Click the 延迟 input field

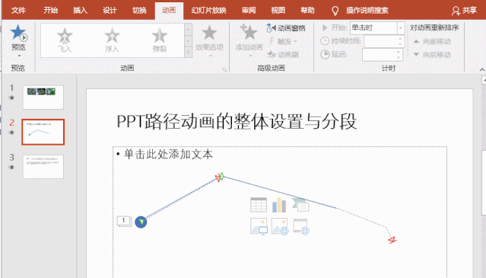(x=379, y=55)
